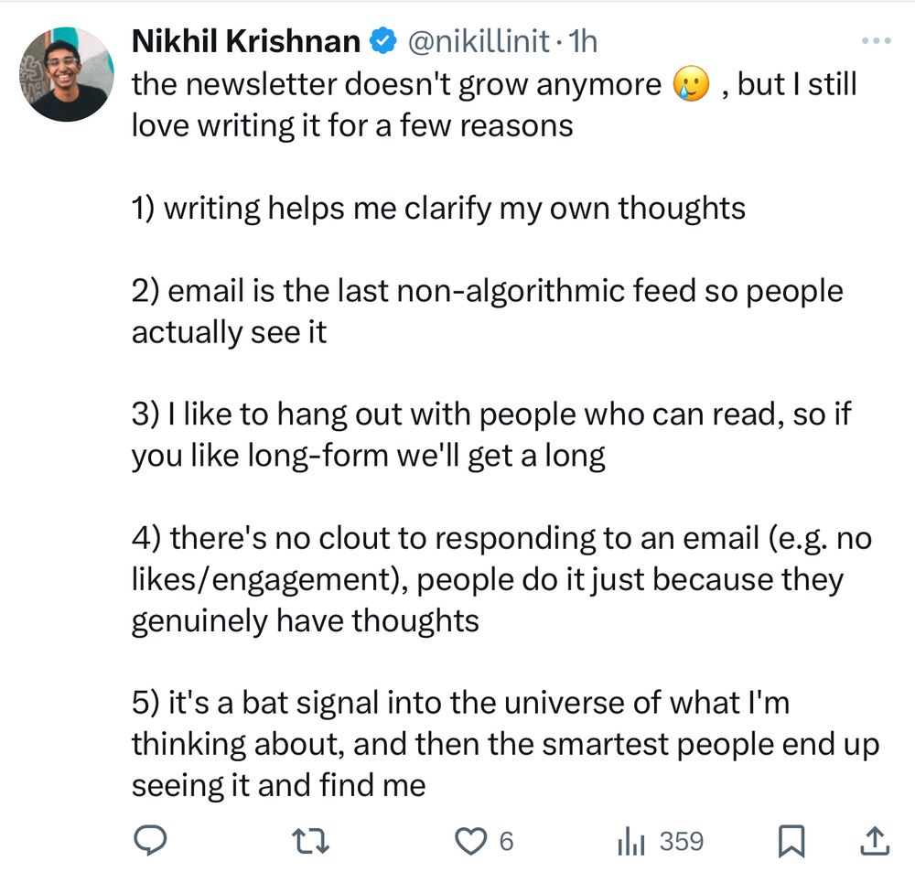Expand sharing options via upload icon
Viewport: 915px width, 883px height.
point(874,841)
